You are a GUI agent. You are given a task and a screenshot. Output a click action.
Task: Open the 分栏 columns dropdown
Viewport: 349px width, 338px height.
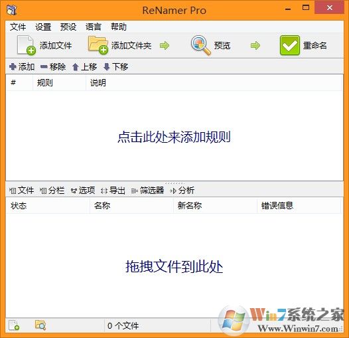coord(52,191)
